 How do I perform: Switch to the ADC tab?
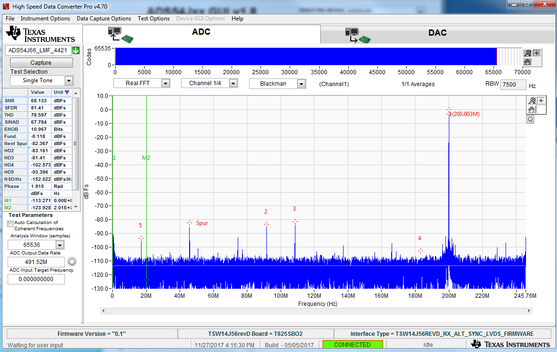[x=202, y=34]
